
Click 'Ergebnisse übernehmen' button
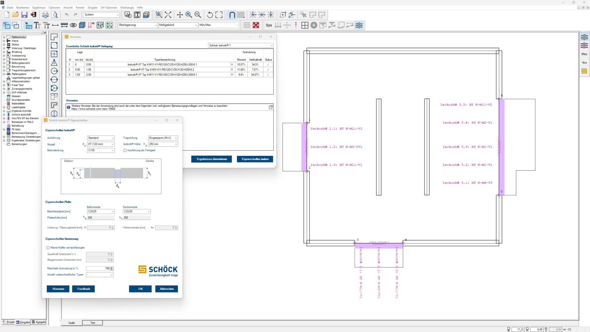click(x=211, y=159)
